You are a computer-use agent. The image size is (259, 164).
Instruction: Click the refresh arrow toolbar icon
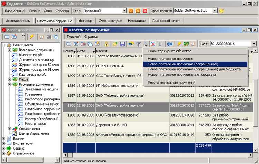pos(170,44)
